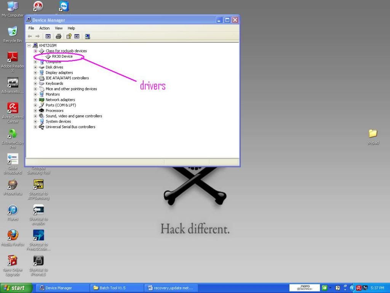Select the joypad folder on desktop

[x=373, y=137]
